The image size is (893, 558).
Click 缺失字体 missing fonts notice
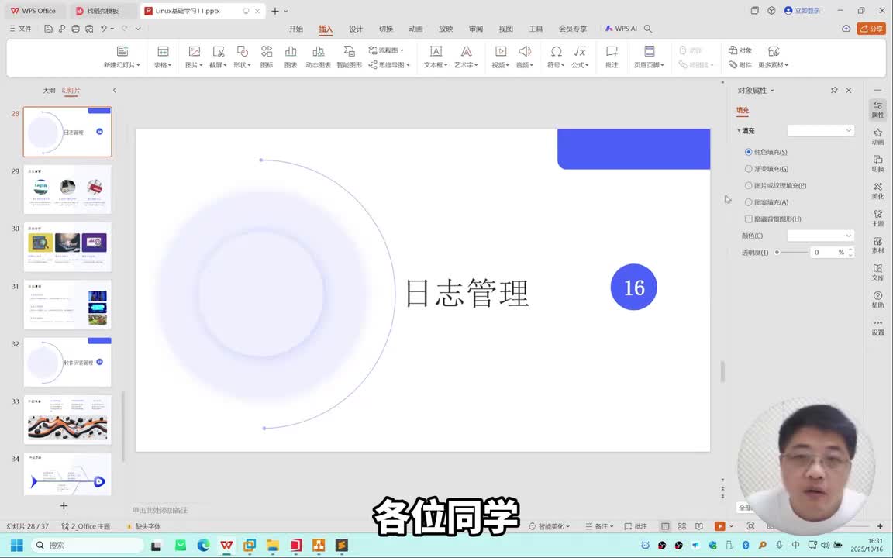pyautogui.click(x=143, y=526)
